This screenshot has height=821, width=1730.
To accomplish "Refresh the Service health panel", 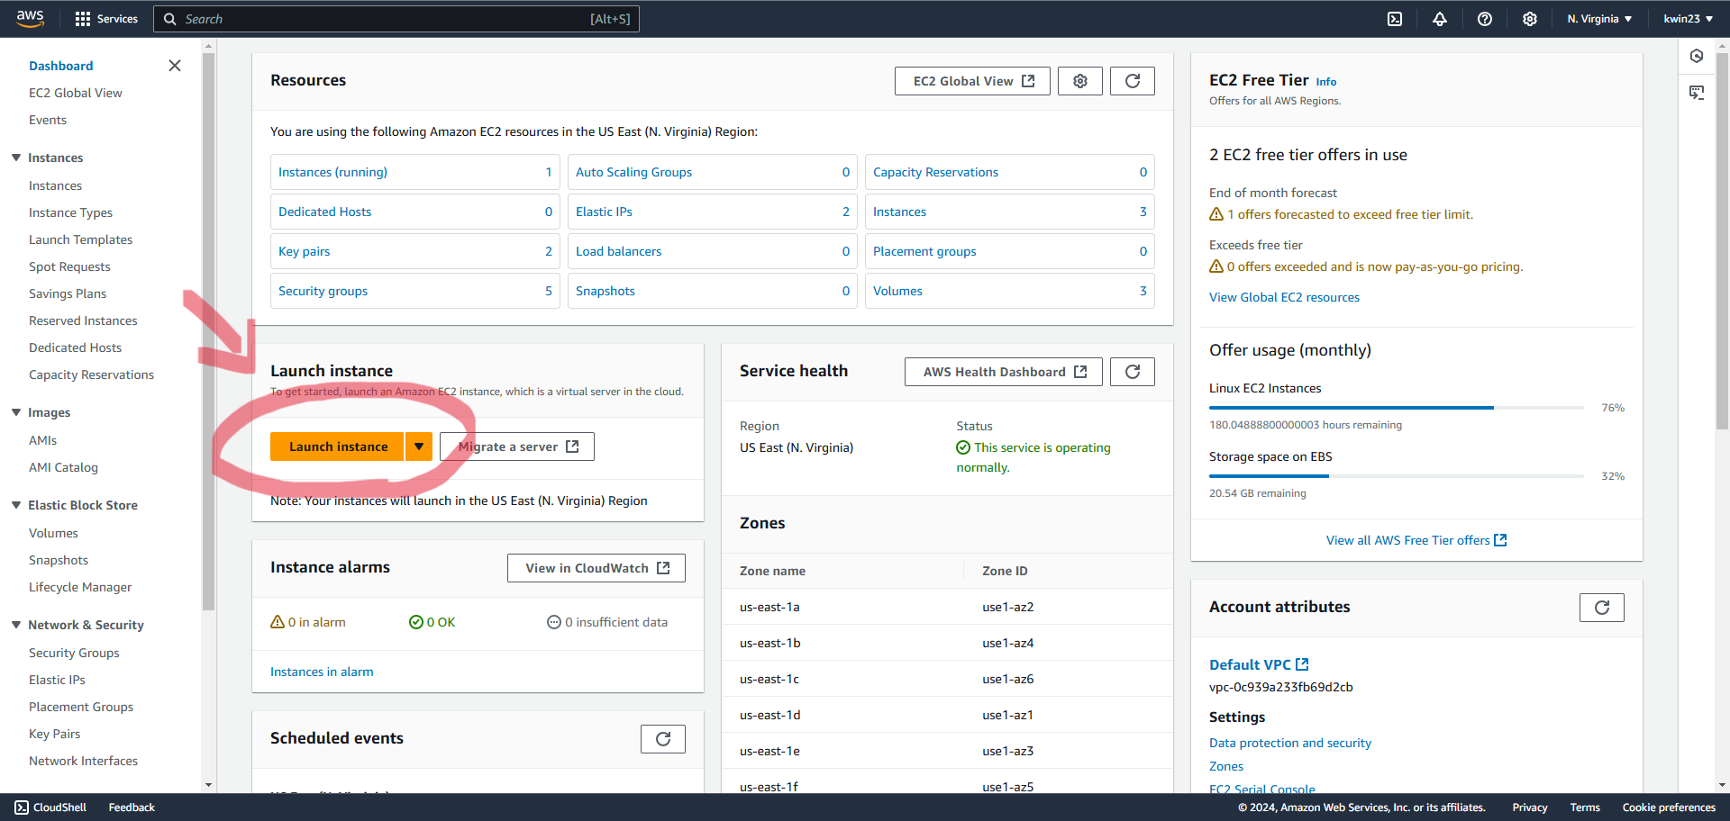I will [1133, 372].
